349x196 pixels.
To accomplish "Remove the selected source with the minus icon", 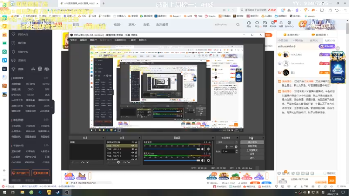I will (x=113, y=162).
